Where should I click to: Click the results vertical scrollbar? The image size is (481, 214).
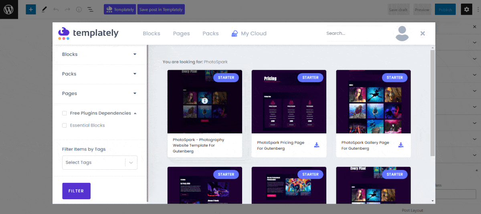[x=432, y=103]
